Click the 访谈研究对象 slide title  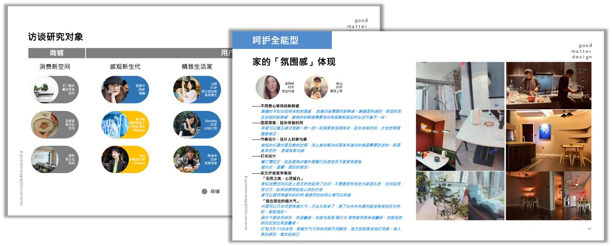pyautogui.click(x=56, y=37)
